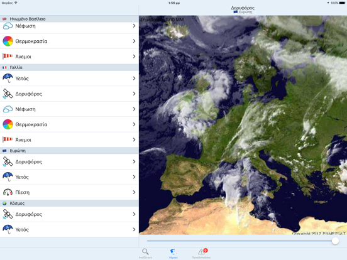The width and height of the screenshot is (347, 260).
Task: Open the Θερμοκρασία chevron in the Γαλλία section
Action: click(134, 124)
